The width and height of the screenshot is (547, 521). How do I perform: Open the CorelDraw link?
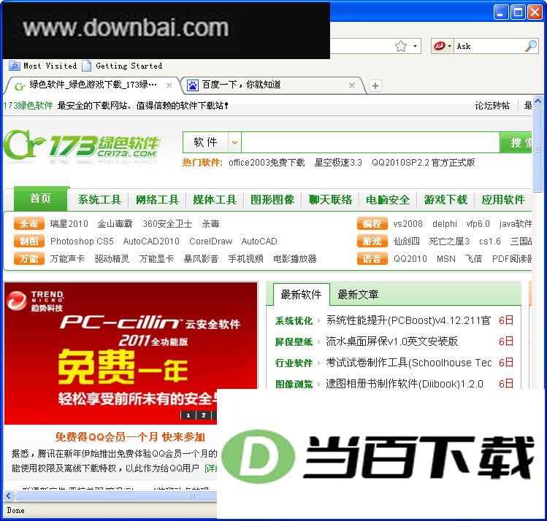tap(211, 241)
